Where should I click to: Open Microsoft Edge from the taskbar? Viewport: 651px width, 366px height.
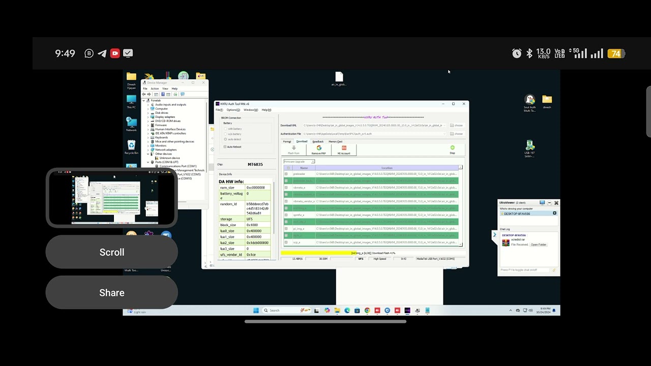coord(347,310)
